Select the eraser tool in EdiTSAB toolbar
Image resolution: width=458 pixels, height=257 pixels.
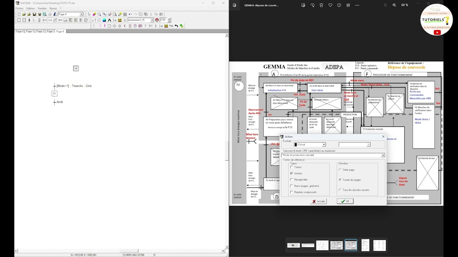pos(94,14)
